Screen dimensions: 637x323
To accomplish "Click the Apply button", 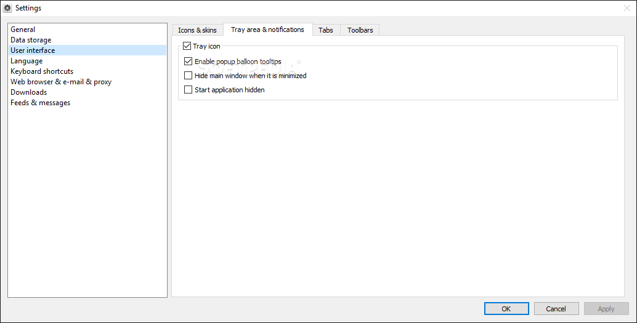I will point(606,309).
